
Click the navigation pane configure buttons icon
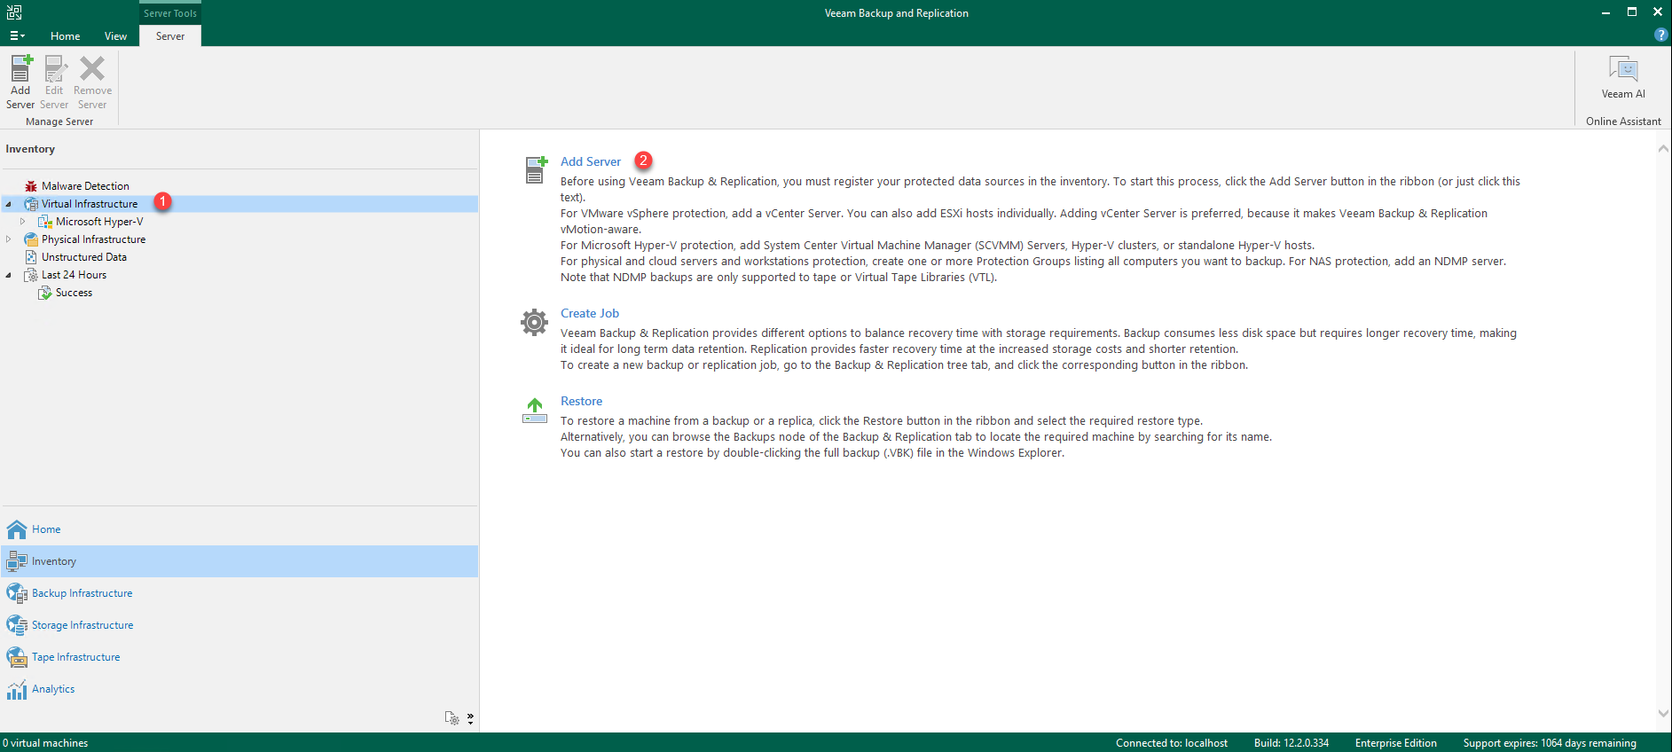point(452,718)
